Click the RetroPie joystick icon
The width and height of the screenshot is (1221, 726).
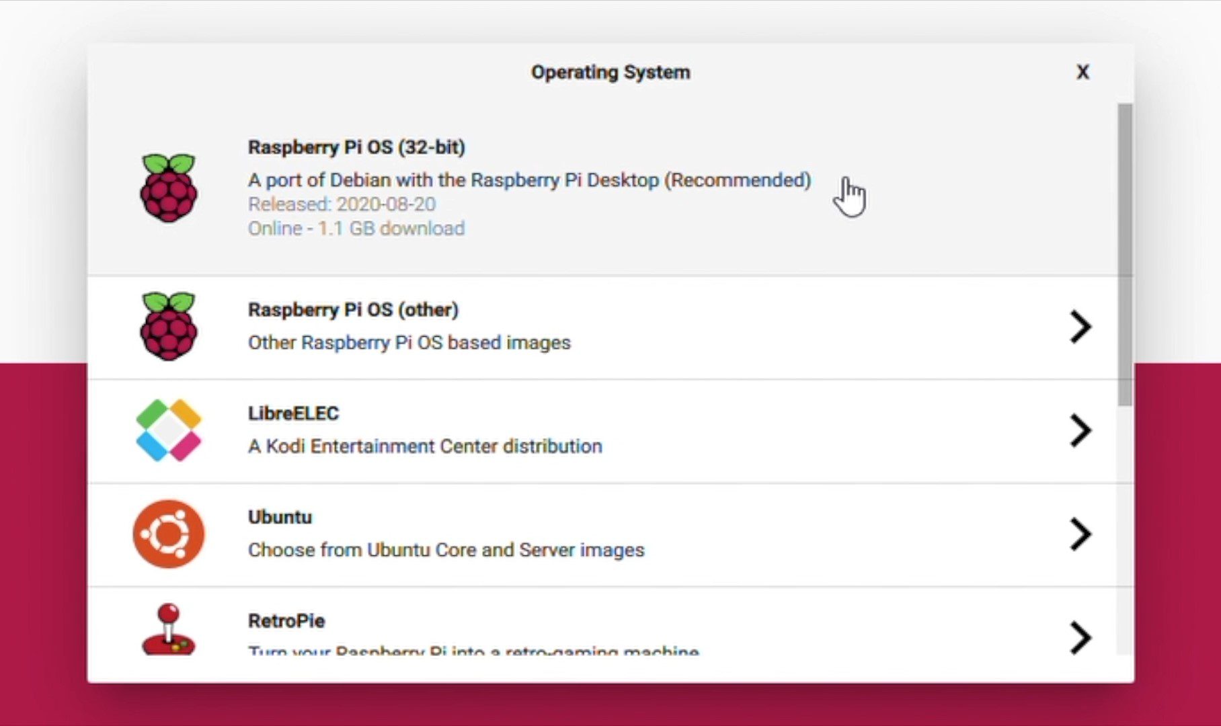[x=168, y=630]
